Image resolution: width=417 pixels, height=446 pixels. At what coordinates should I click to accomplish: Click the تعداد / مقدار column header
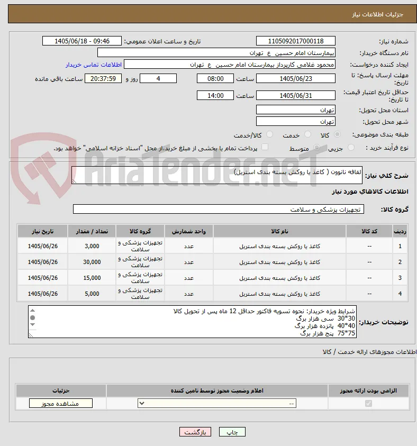tap(92, 231)
